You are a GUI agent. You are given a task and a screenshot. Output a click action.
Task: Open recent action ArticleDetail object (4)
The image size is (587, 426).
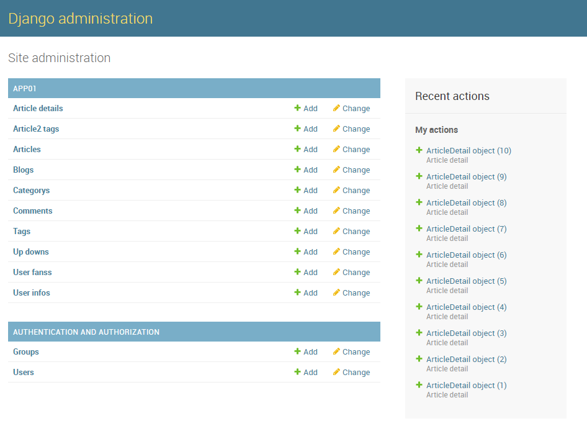467,307
